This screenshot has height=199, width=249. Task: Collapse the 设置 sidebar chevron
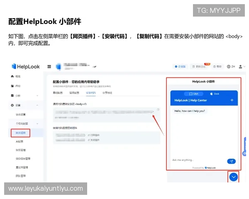[x=37, y=105]
